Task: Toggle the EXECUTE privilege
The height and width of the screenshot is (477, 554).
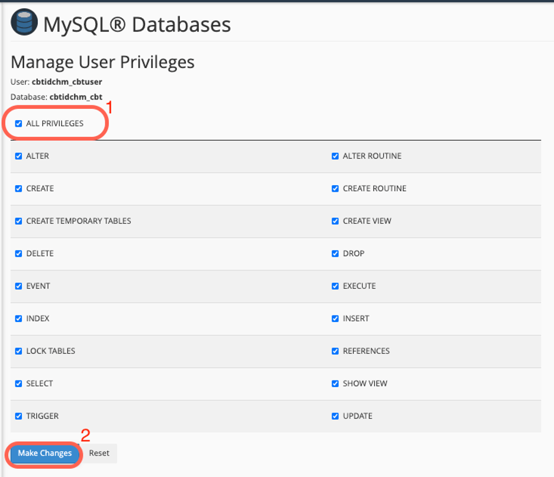Action: point(336,286)
